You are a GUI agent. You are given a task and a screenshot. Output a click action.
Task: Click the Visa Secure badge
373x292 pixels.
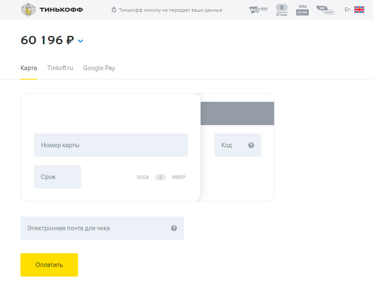pyautogui.click(x=302, y=10)
